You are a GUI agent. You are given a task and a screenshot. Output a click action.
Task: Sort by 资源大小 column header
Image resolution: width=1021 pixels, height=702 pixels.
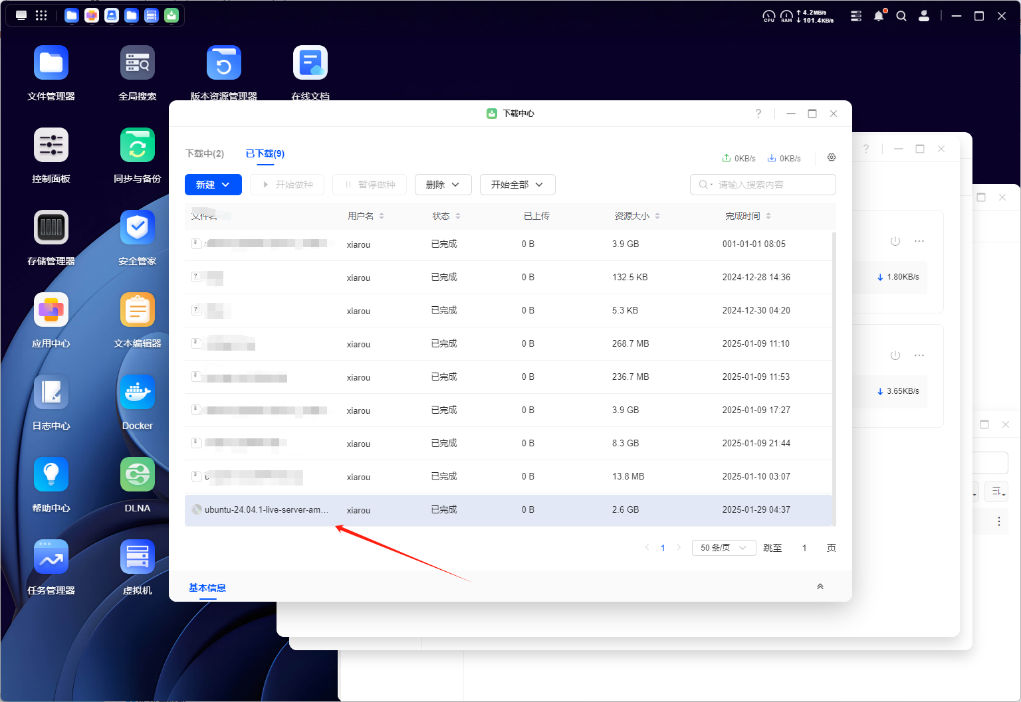point(637,216)
